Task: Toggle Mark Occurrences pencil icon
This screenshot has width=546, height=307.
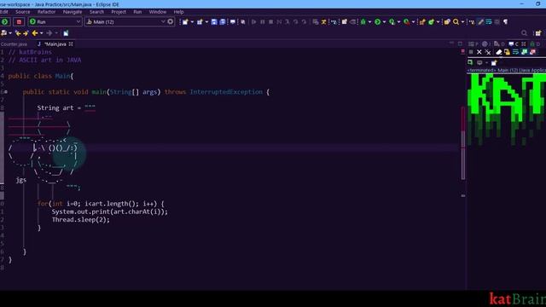Action: point(480,22)
